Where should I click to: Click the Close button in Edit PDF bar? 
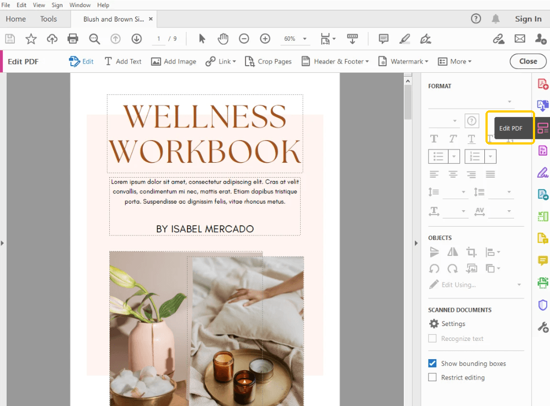(x=528, y=61)
